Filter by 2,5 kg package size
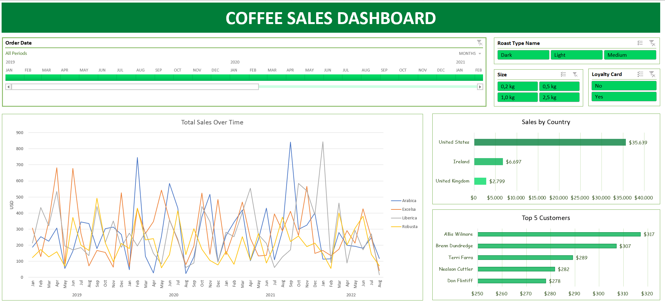This screenshot has height=305, width=665. tap(559, 97)
